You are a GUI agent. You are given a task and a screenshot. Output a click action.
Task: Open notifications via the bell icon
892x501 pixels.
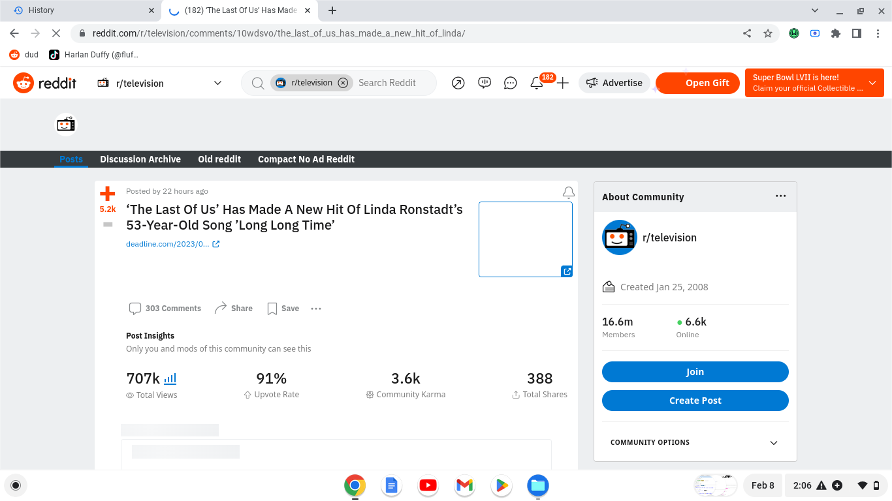click(536, 84)
